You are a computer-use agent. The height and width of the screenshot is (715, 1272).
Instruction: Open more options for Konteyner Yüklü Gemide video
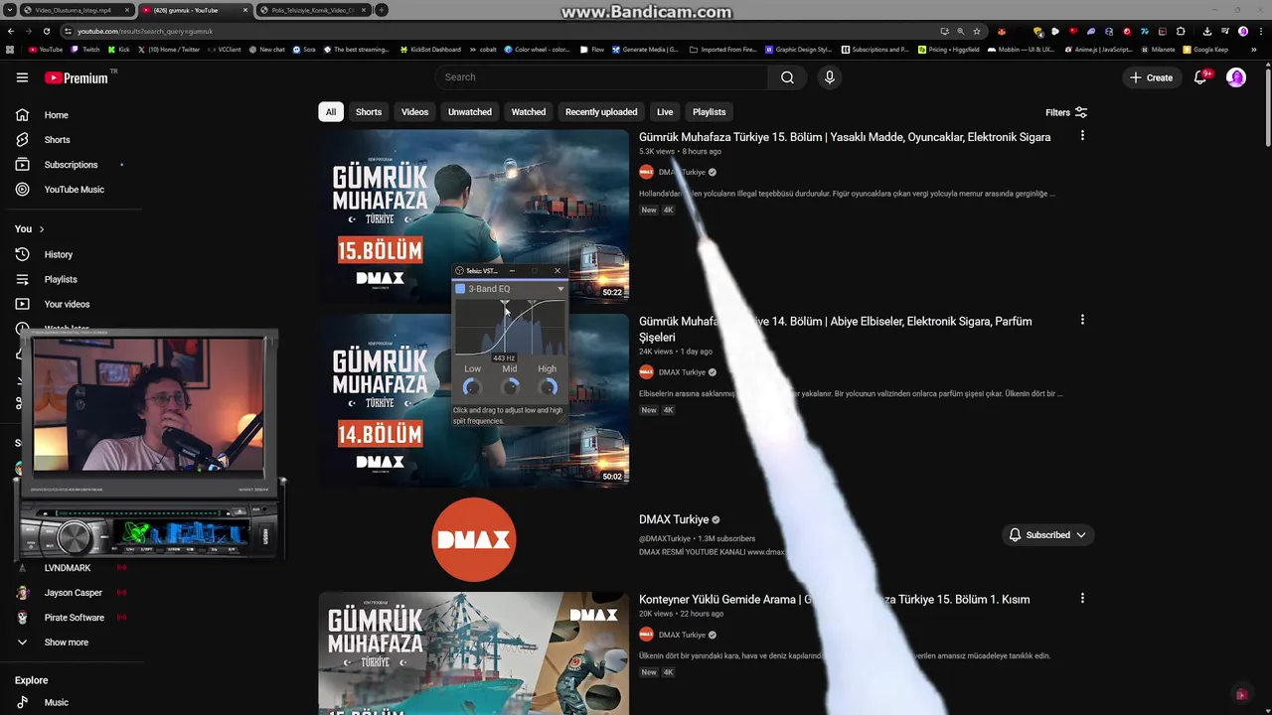click(1082, 598)
